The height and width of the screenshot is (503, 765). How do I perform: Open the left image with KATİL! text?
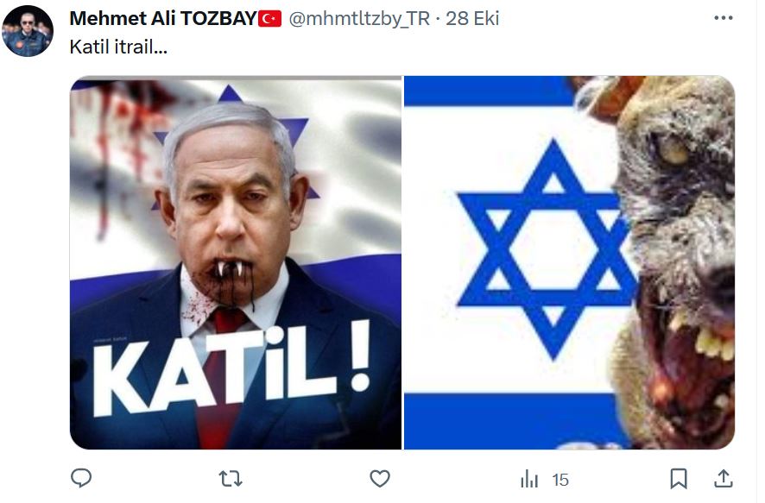[x=236, y=262]
